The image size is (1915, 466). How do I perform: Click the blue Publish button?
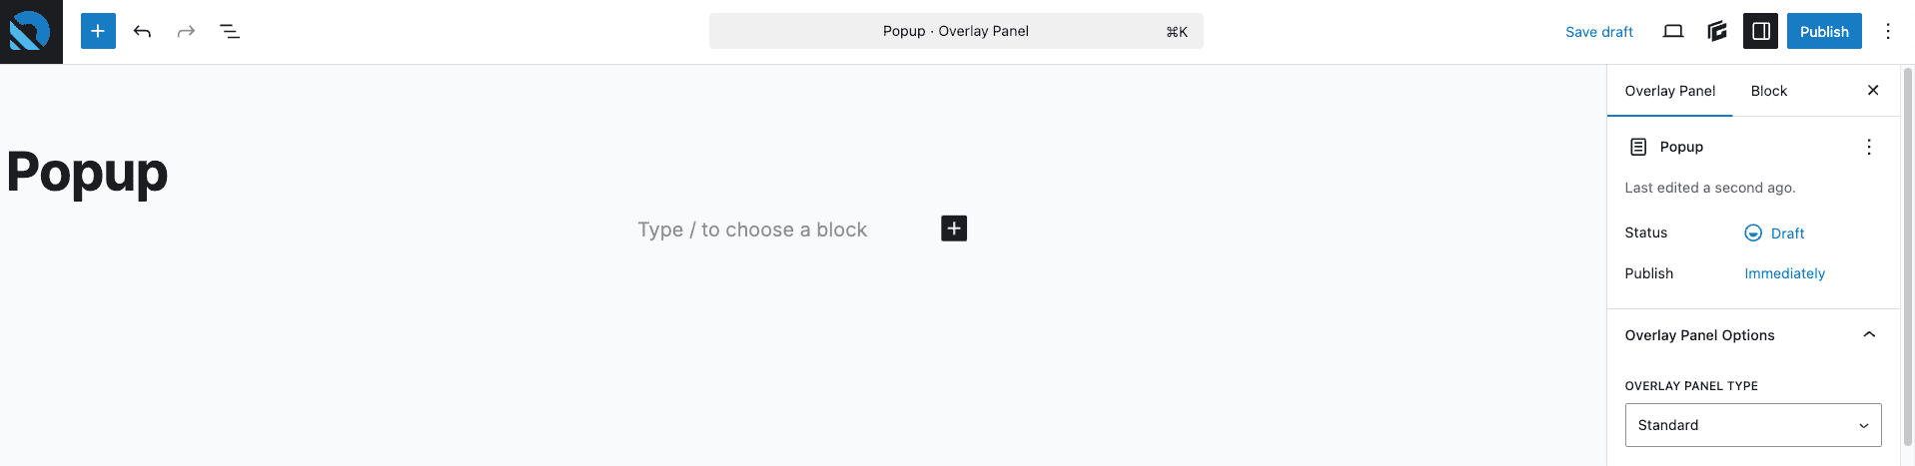[1824, 31]
